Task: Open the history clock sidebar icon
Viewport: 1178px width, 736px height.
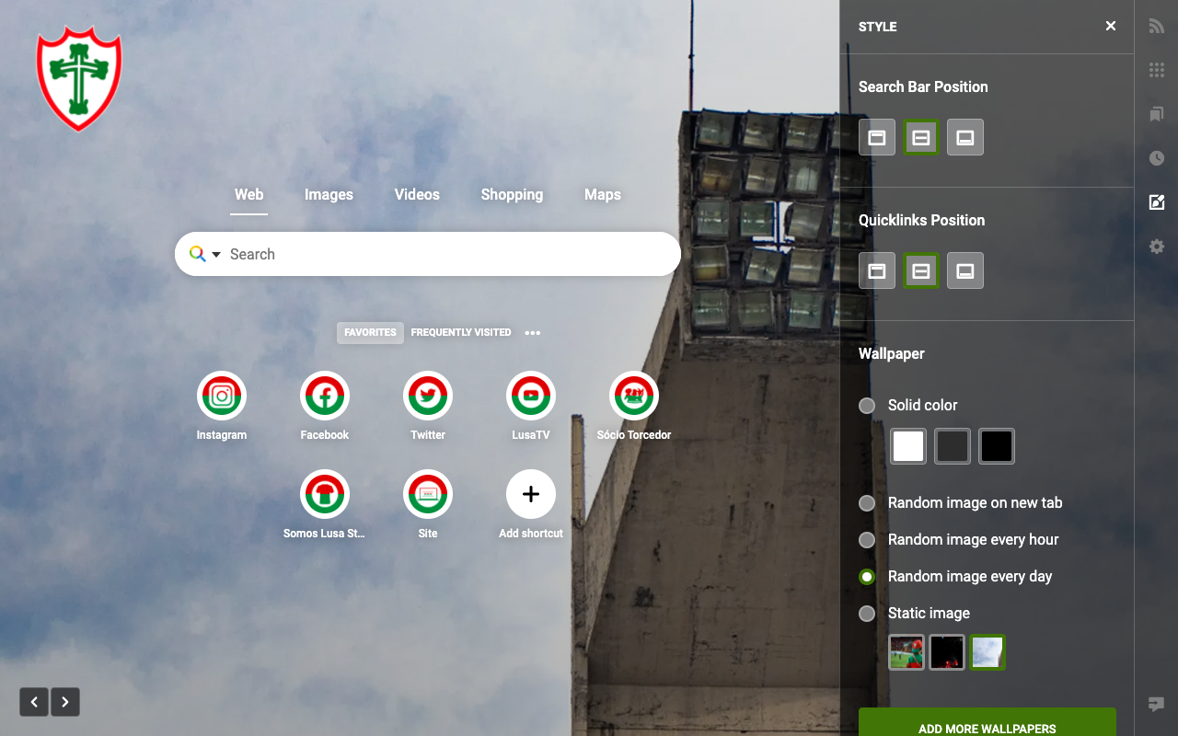Action: 1157,158
